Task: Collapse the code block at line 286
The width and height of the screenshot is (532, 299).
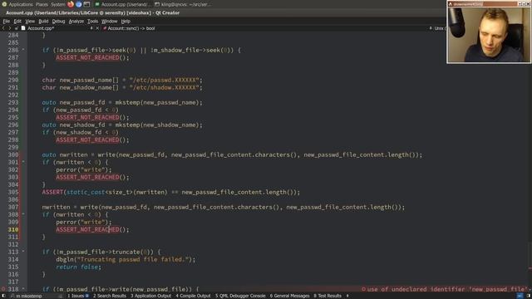Action: [x=23, y=50]
